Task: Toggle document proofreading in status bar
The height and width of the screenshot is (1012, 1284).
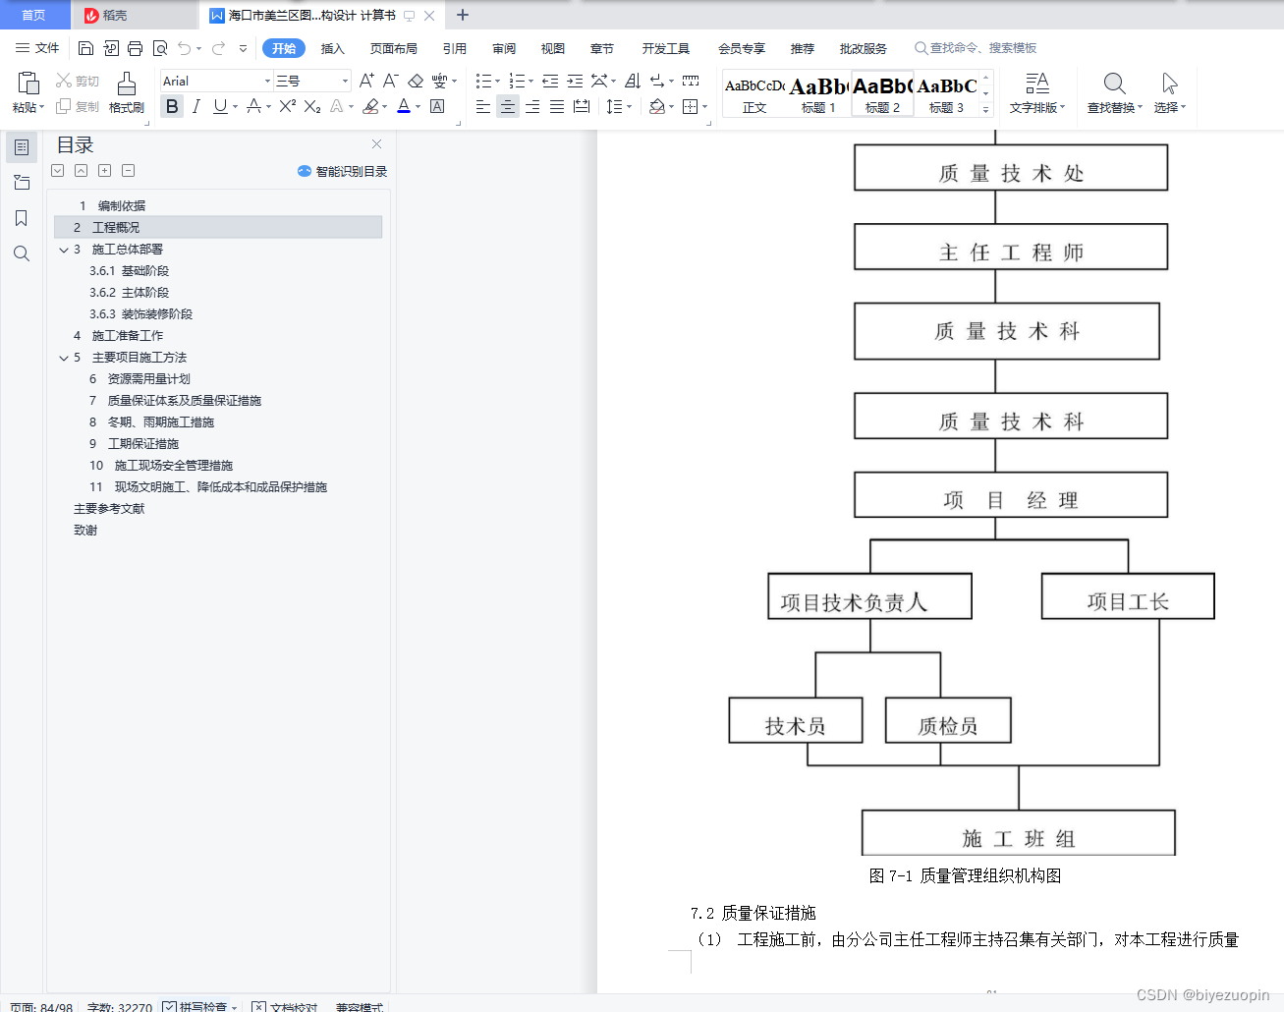Action: [x=285, y=1006]
